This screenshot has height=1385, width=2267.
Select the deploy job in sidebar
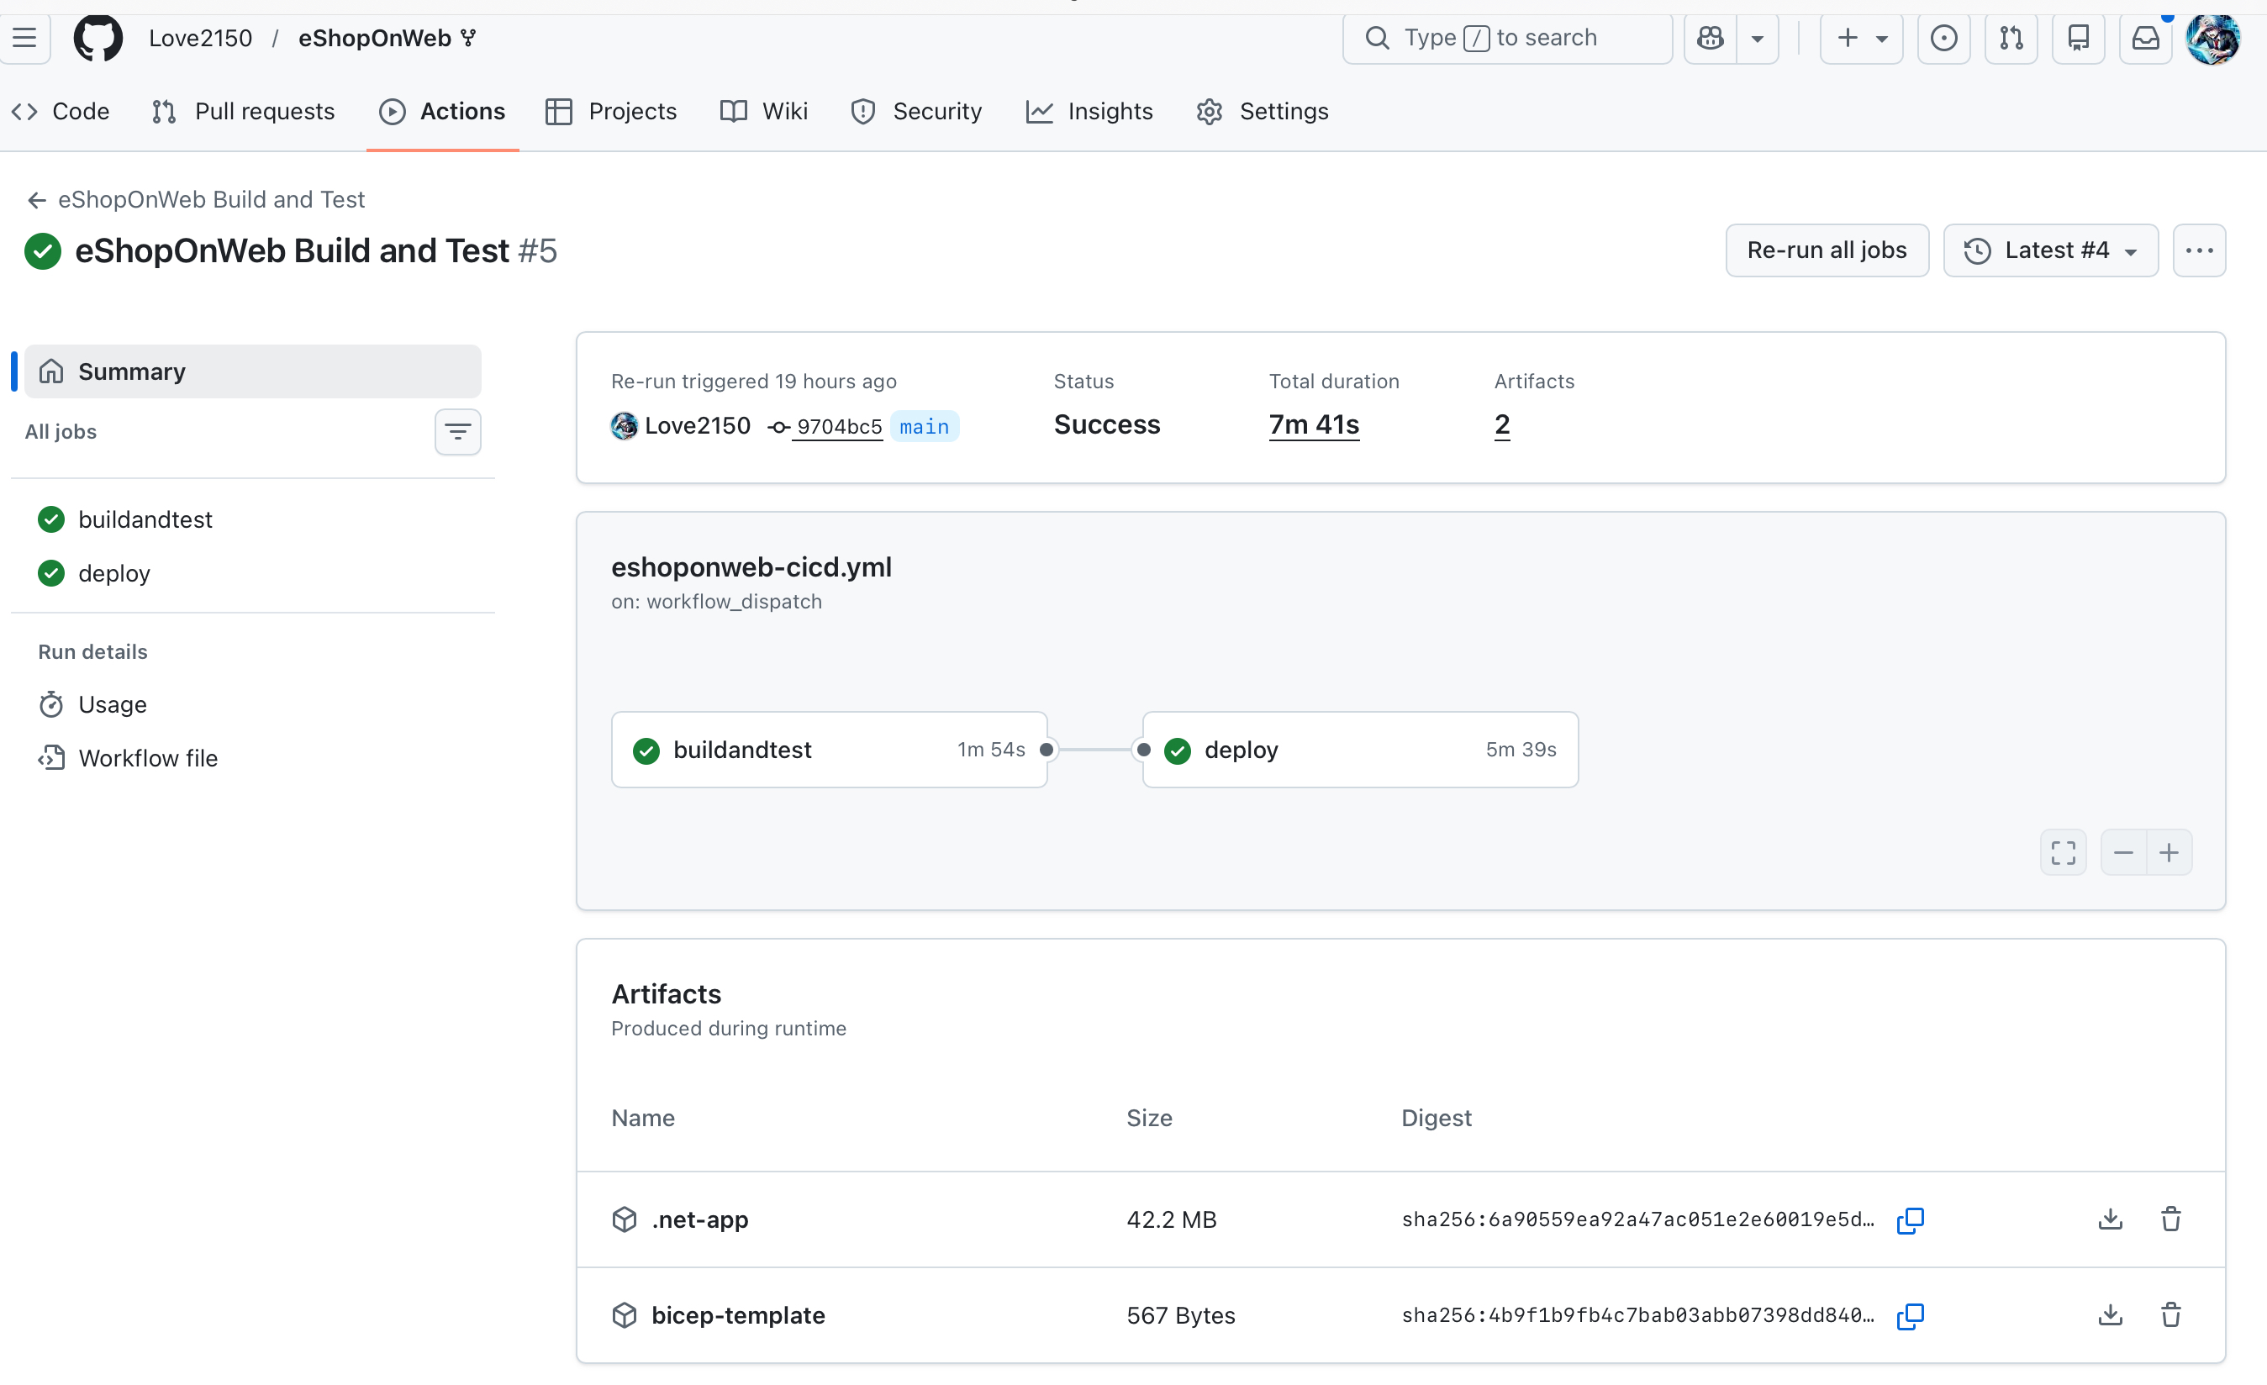click(x=114, y=573)
